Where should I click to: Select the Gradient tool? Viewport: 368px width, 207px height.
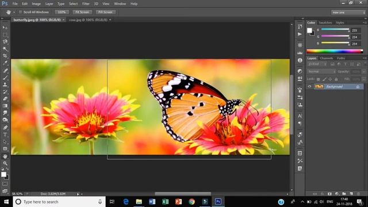(5, 106)
